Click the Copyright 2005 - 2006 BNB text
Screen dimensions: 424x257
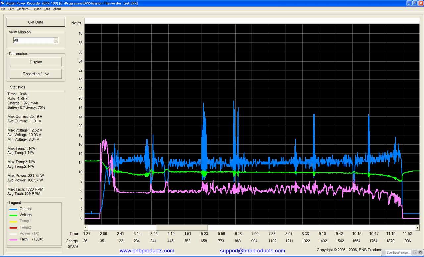click(x=349, y=250)
